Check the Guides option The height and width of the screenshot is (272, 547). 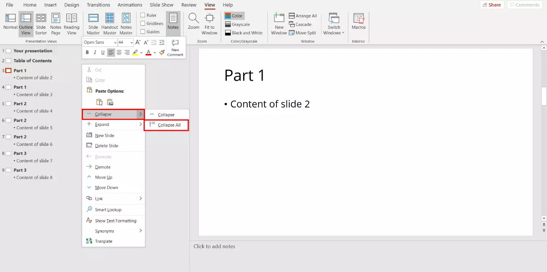(x=143, y=32)
